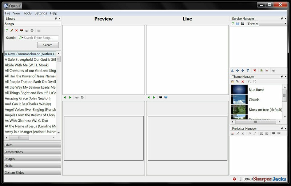This screenshot has width=291, height=186.
Task: Click the Search button in Songs
Action: (x=48, y=45)
